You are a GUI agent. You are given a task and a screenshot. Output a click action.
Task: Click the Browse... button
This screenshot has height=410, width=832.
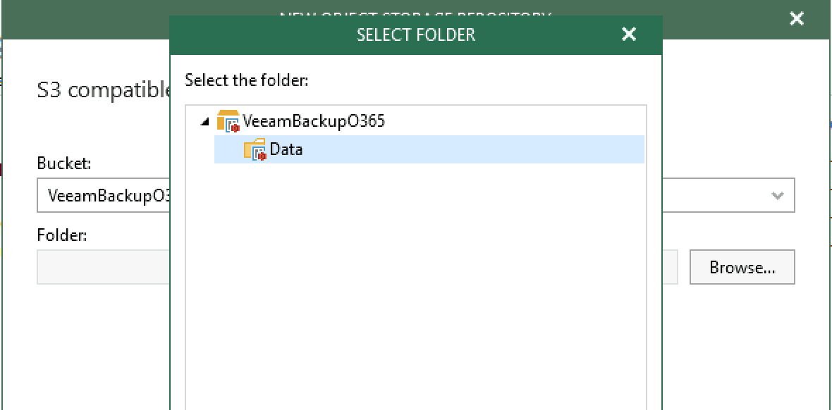pyautogui.click(x=742, y=267)
